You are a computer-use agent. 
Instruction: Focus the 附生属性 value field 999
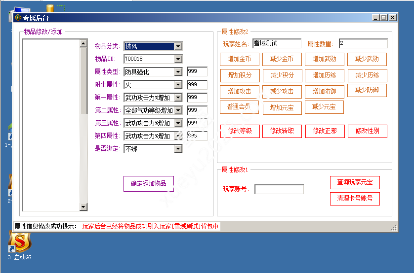coord(197,84)
